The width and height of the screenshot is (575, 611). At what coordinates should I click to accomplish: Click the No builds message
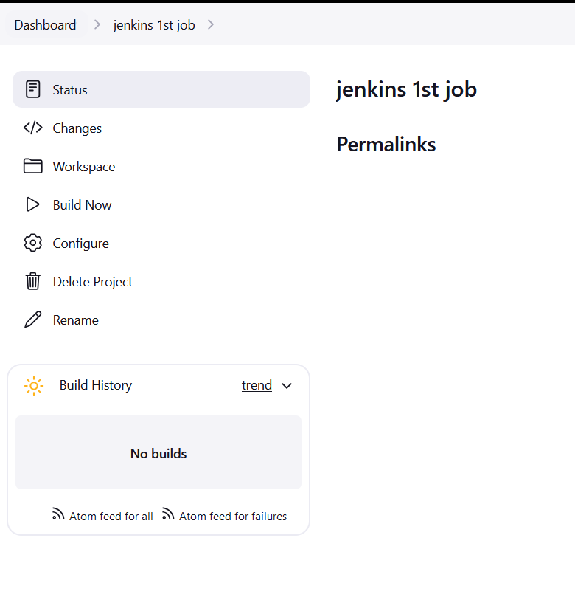click(158, 454)
